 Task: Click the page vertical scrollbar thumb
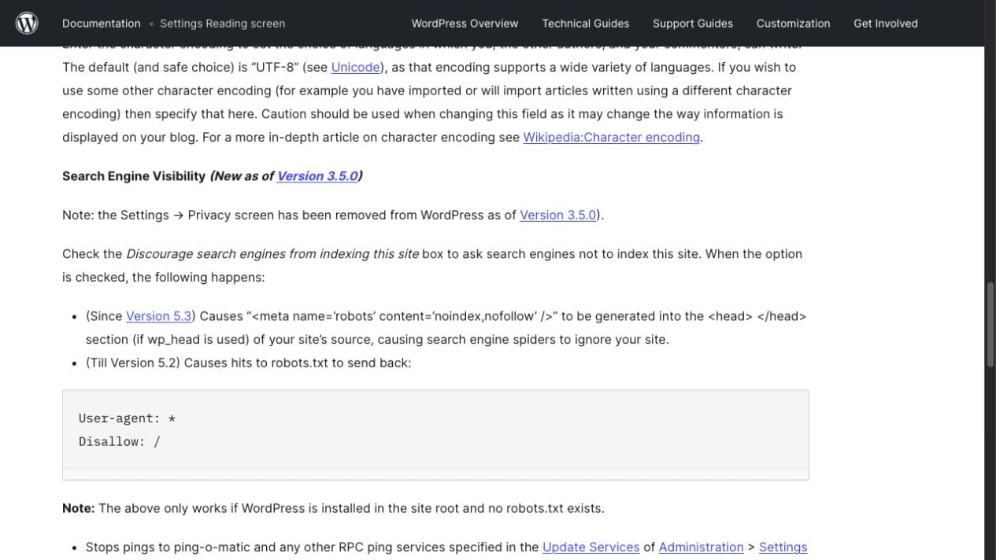click(x=990, y=324)
